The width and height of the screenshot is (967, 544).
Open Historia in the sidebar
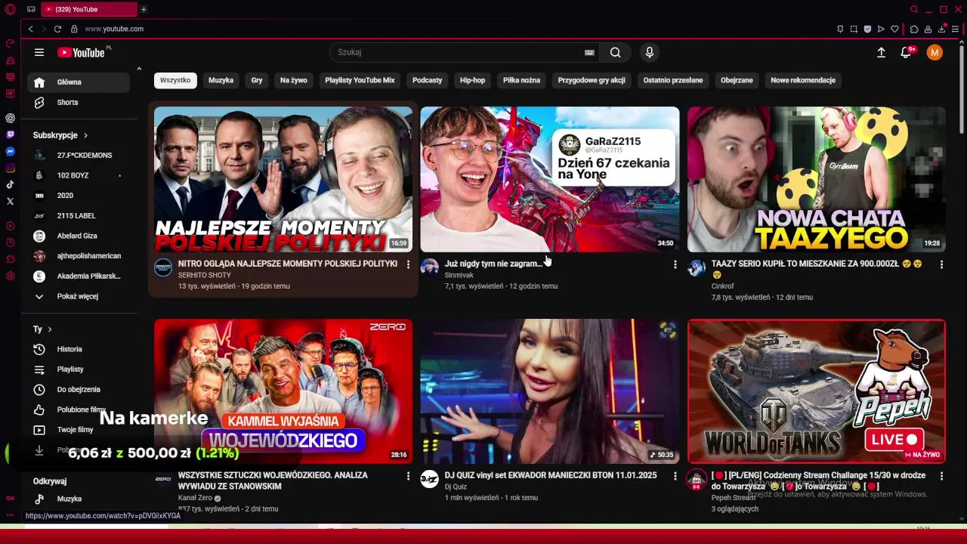[79, 349]
